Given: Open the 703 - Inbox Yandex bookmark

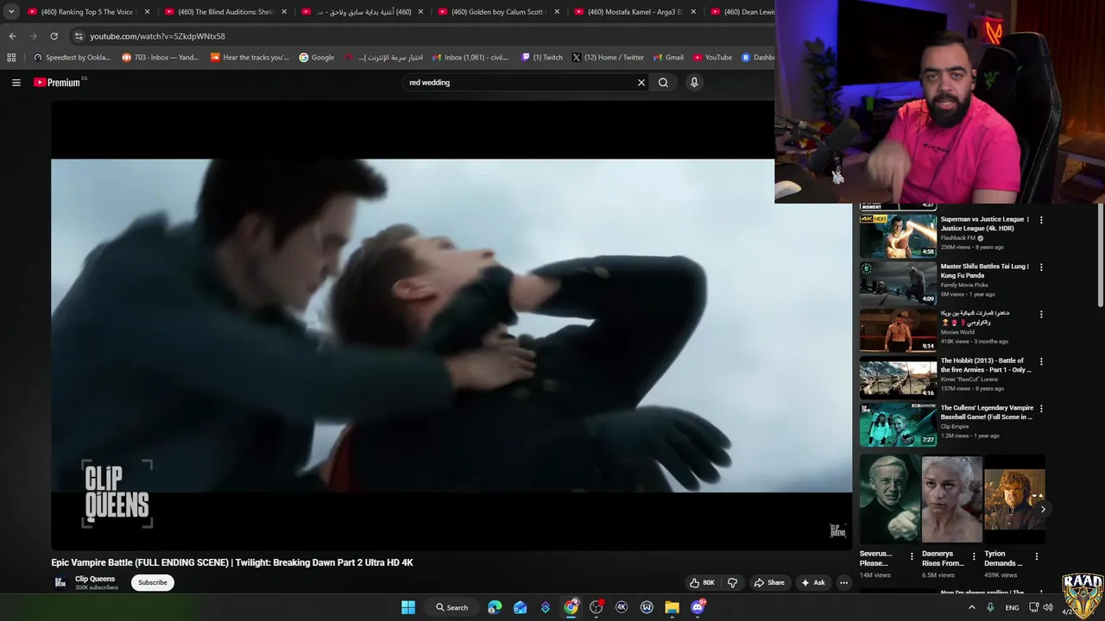Looking at the screenshot, I should 161,58.
